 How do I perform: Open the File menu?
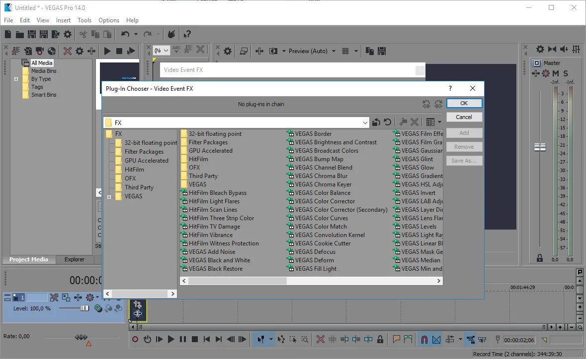8,20
